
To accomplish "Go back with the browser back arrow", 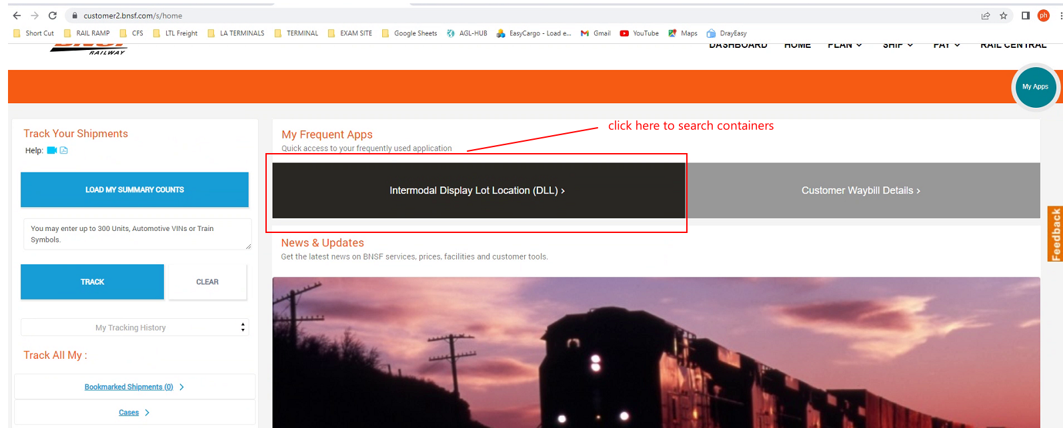I will click(17, 15).
